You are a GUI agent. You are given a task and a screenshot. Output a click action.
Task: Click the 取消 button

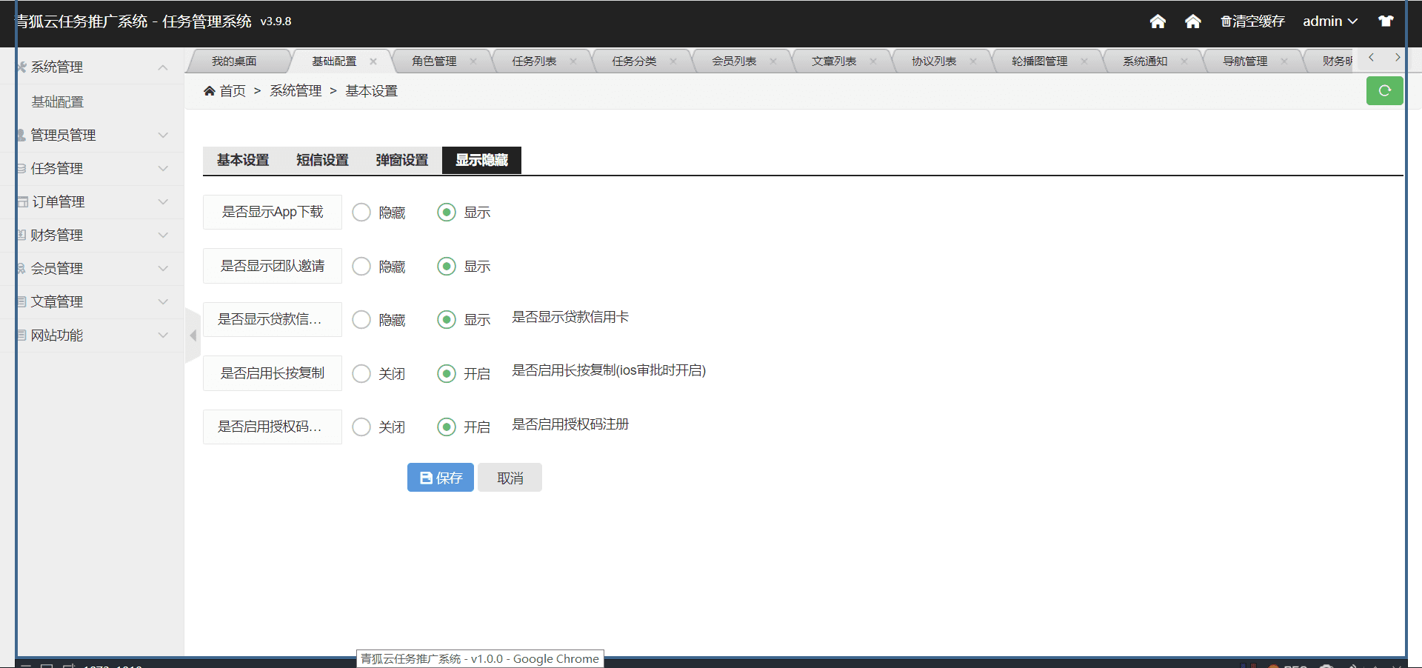[x=510, y=478]
